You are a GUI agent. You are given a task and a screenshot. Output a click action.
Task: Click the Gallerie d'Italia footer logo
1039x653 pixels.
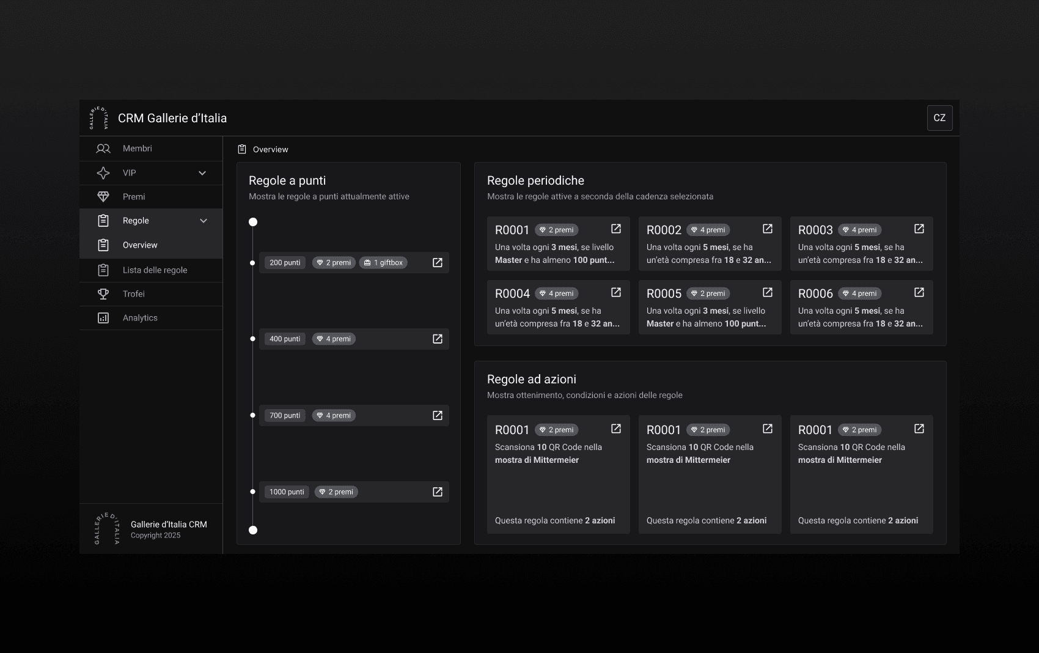click(x=107, y=529)
